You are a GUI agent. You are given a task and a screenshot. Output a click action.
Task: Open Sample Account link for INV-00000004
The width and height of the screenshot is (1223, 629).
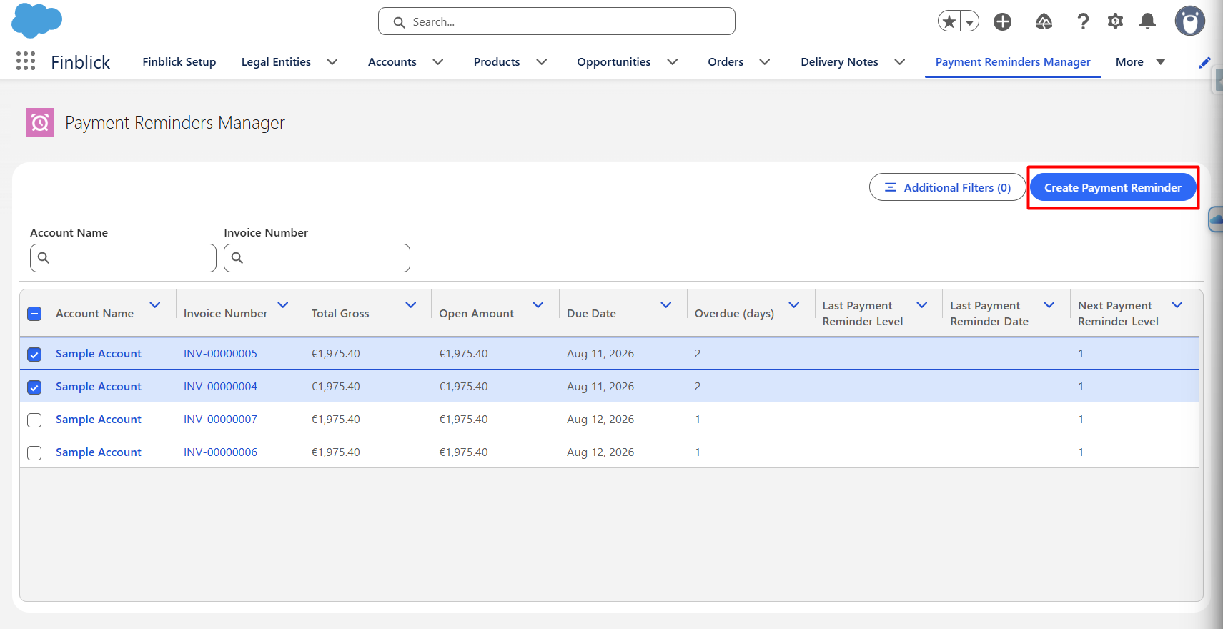pyautogui.click(x=99, y=387)
